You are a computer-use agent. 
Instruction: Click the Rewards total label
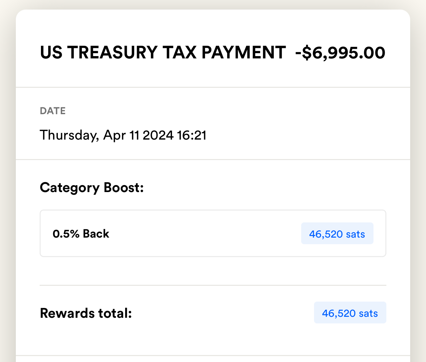pos(86,313)
